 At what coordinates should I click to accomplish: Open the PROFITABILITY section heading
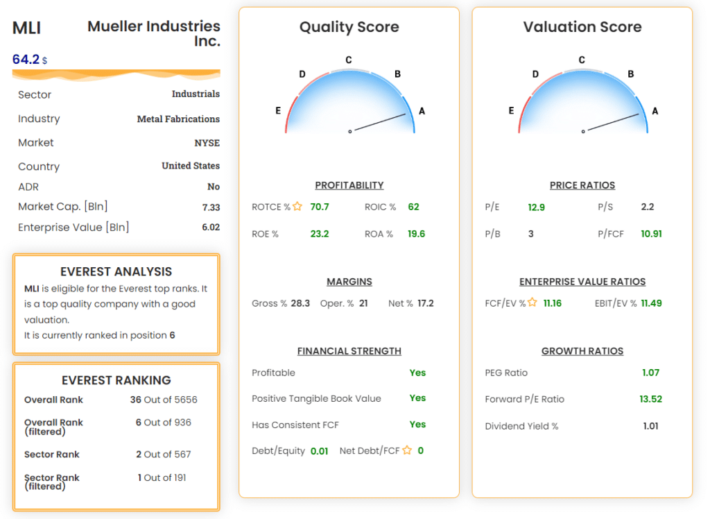point(349,185)
